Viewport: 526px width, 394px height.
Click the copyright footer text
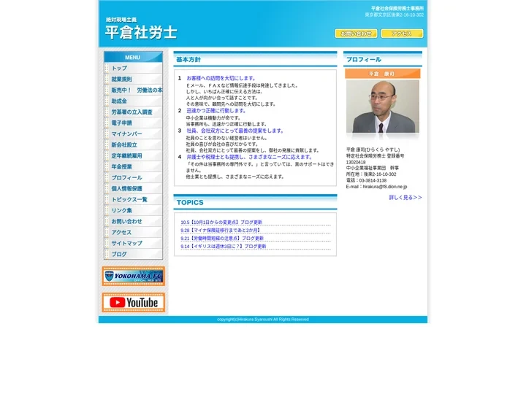pos(263,320)
